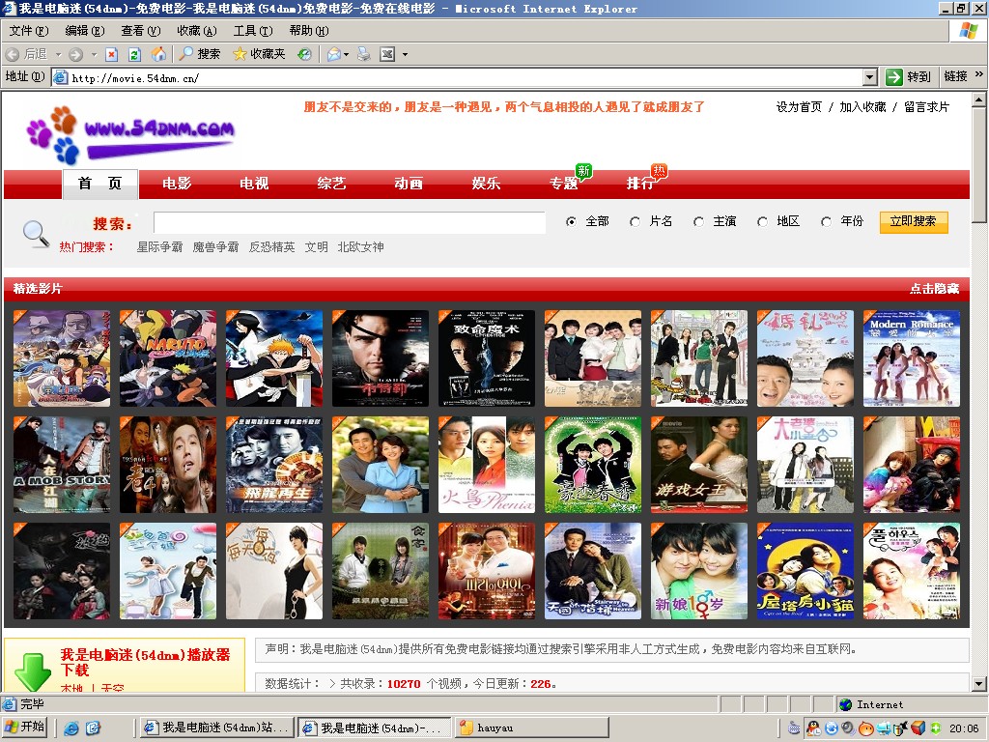Open the 查看(V) menu

[141, 31]
